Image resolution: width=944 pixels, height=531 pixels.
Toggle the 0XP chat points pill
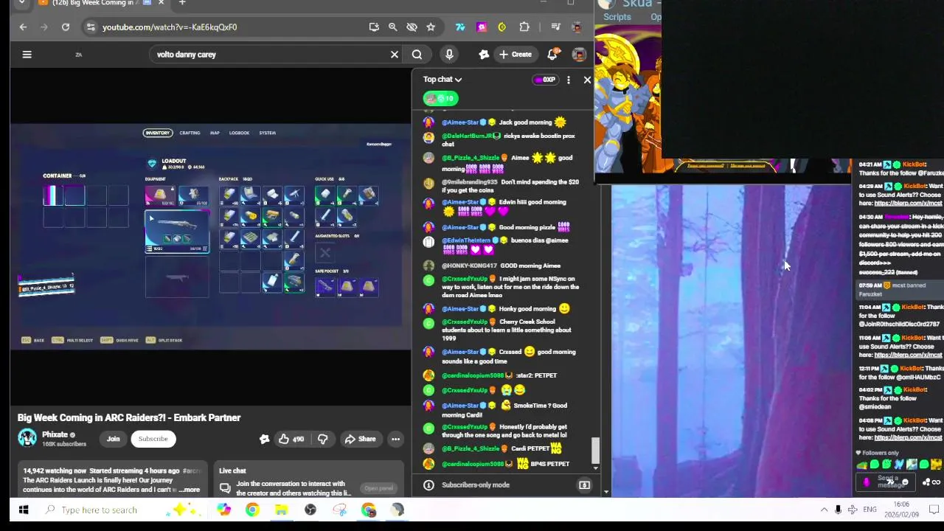[545, 80]
